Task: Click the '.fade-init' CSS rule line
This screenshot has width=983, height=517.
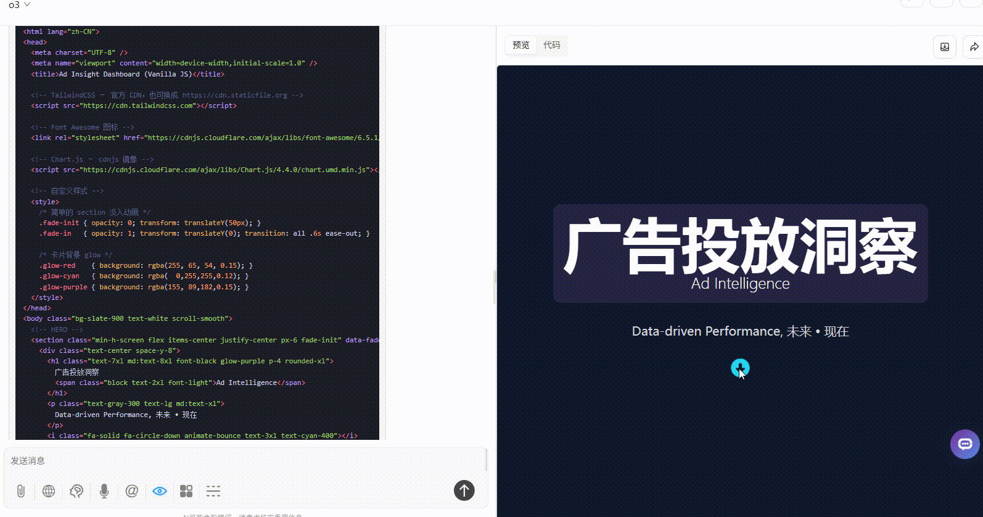Action: pyautogui.click(x=150, y=223)
